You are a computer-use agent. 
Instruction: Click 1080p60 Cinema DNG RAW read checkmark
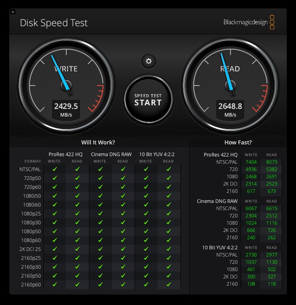click(123, 240)
